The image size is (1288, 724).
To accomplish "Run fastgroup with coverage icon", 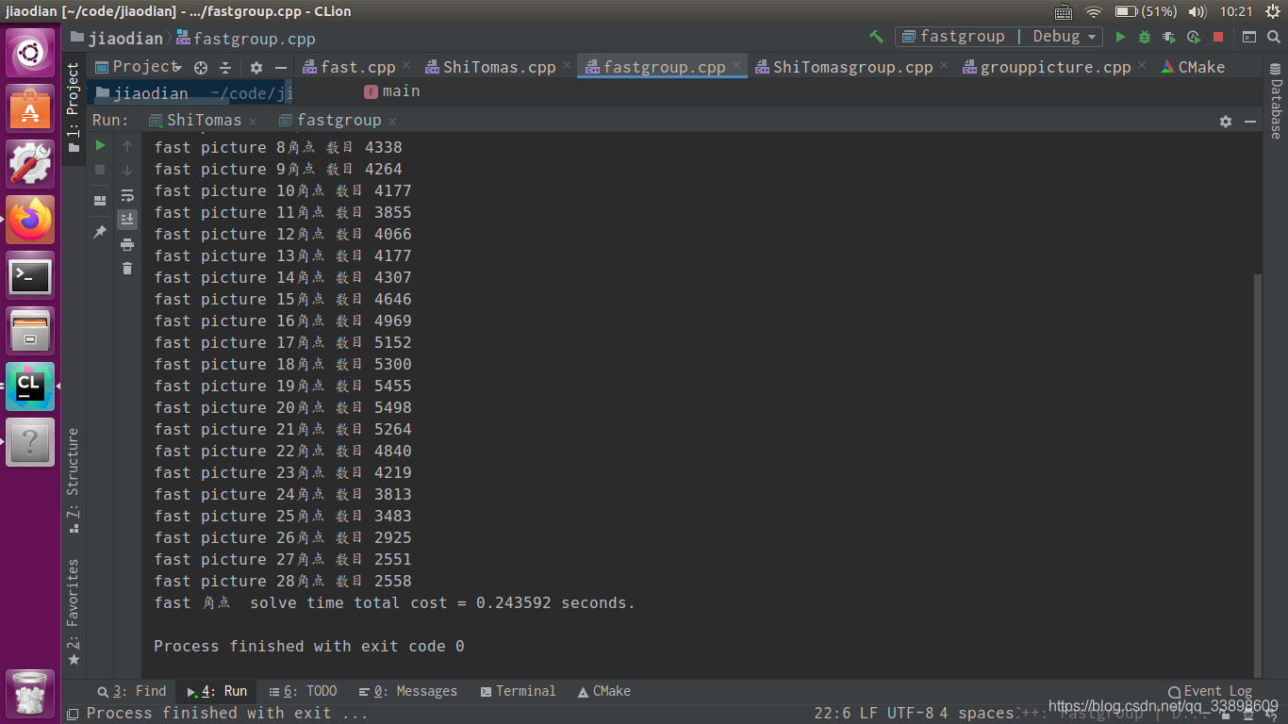I will pyautogui.click(x=1169, y=37).
